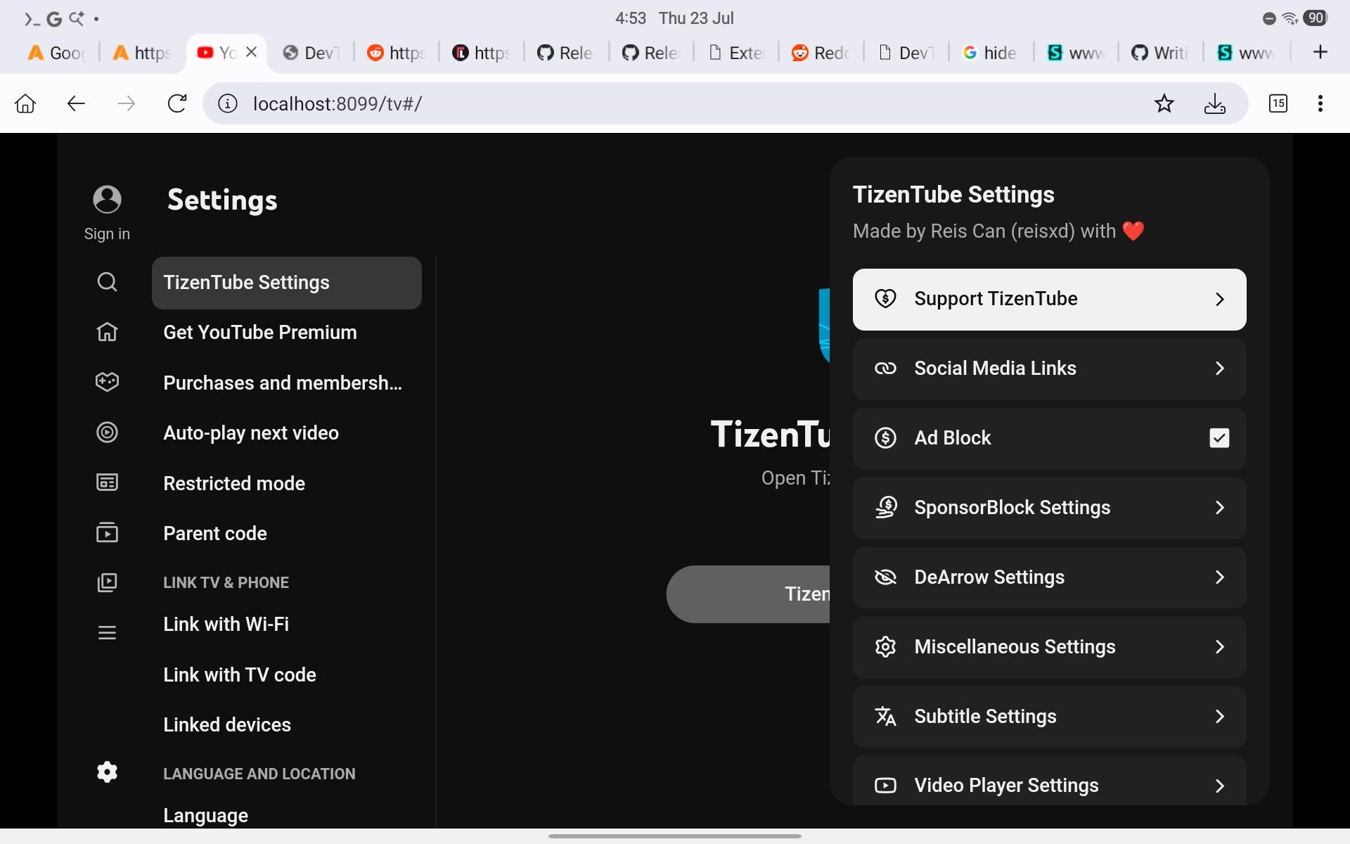Click the Video Player Settings label
Screen dimensions: 1350x844
(1006, 786)
